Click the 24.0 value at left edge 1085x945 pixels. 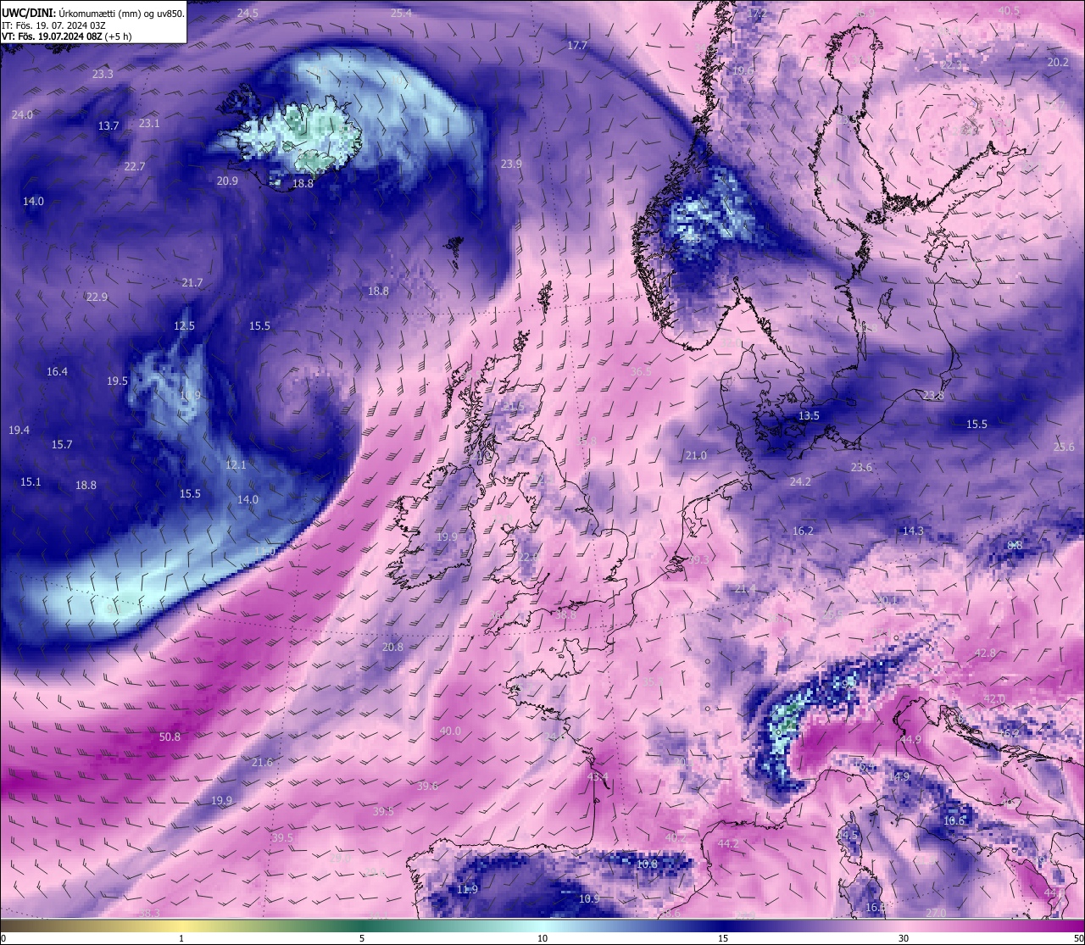point(22,114)
